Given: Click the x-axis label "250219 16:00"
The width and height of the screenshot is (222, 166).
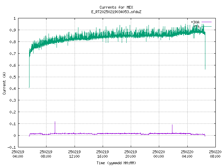Looking at the screenshot, I should click(103, 154).
